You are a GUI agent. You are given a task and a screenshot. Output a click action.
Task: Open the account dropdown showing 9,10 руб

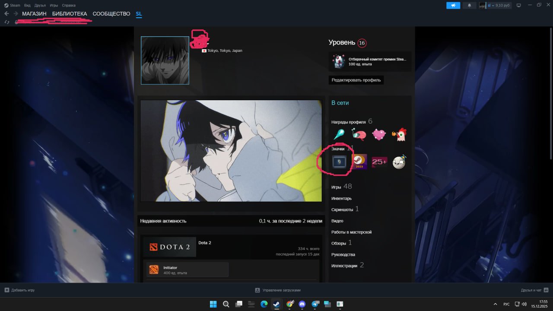point(499,5)
